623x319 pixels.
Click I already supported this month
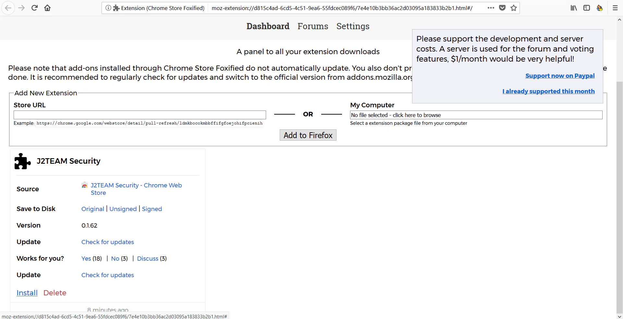[548, 91]
